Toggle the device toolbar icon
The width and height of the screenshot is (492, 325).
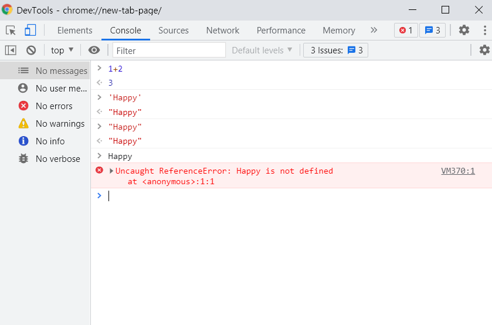(x=30, y=31)
